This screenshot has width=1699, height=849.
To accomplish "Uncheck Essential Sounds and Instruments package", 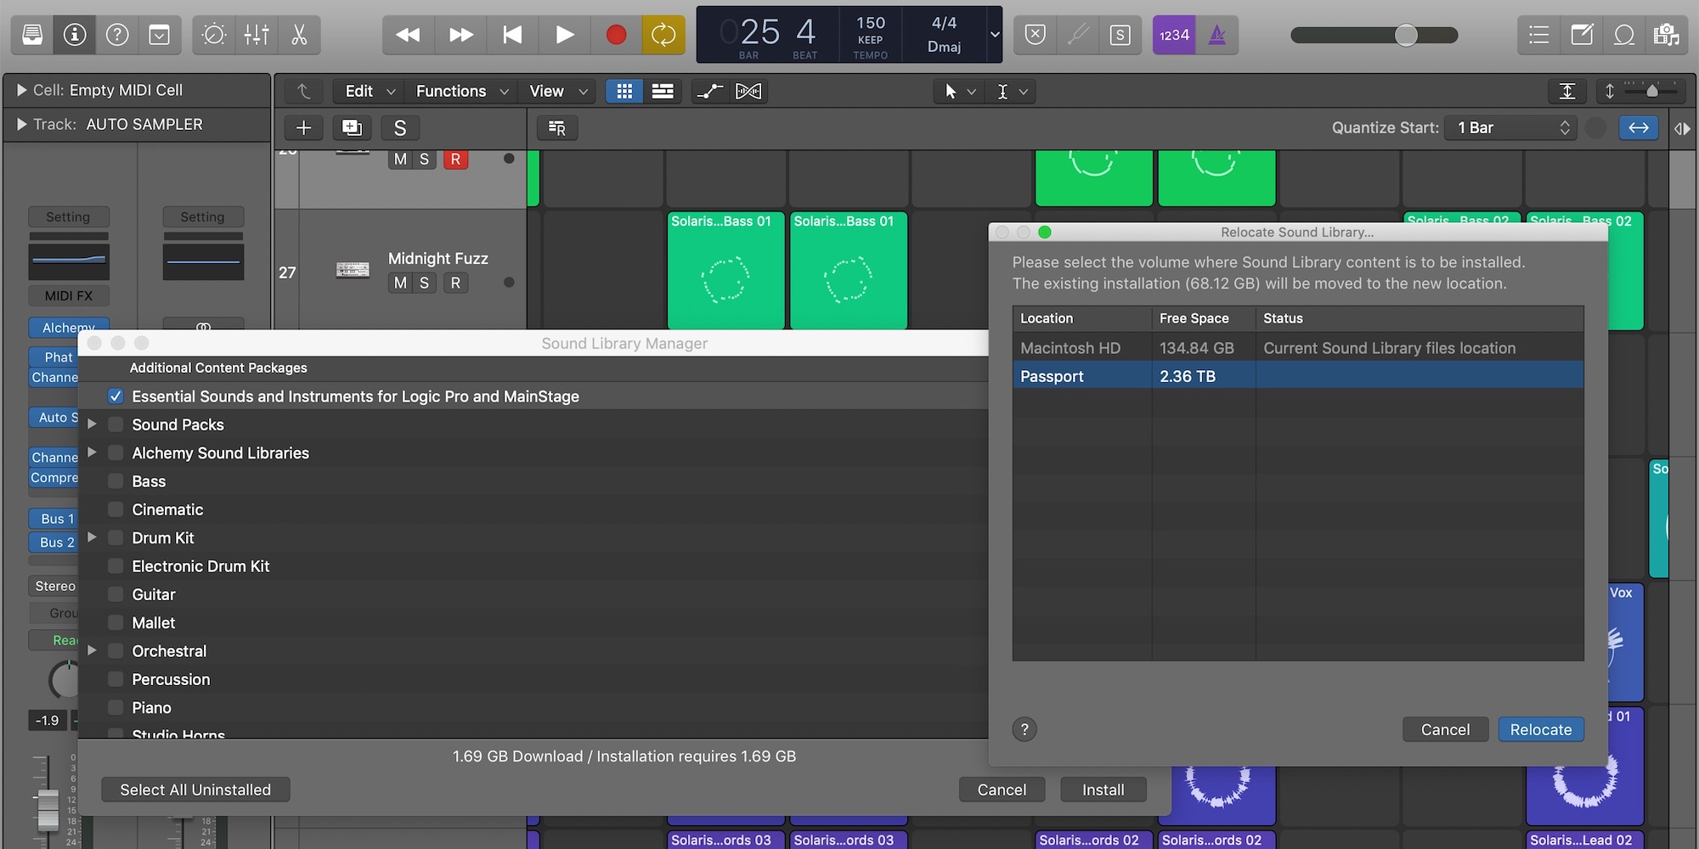I will [115, 396].
